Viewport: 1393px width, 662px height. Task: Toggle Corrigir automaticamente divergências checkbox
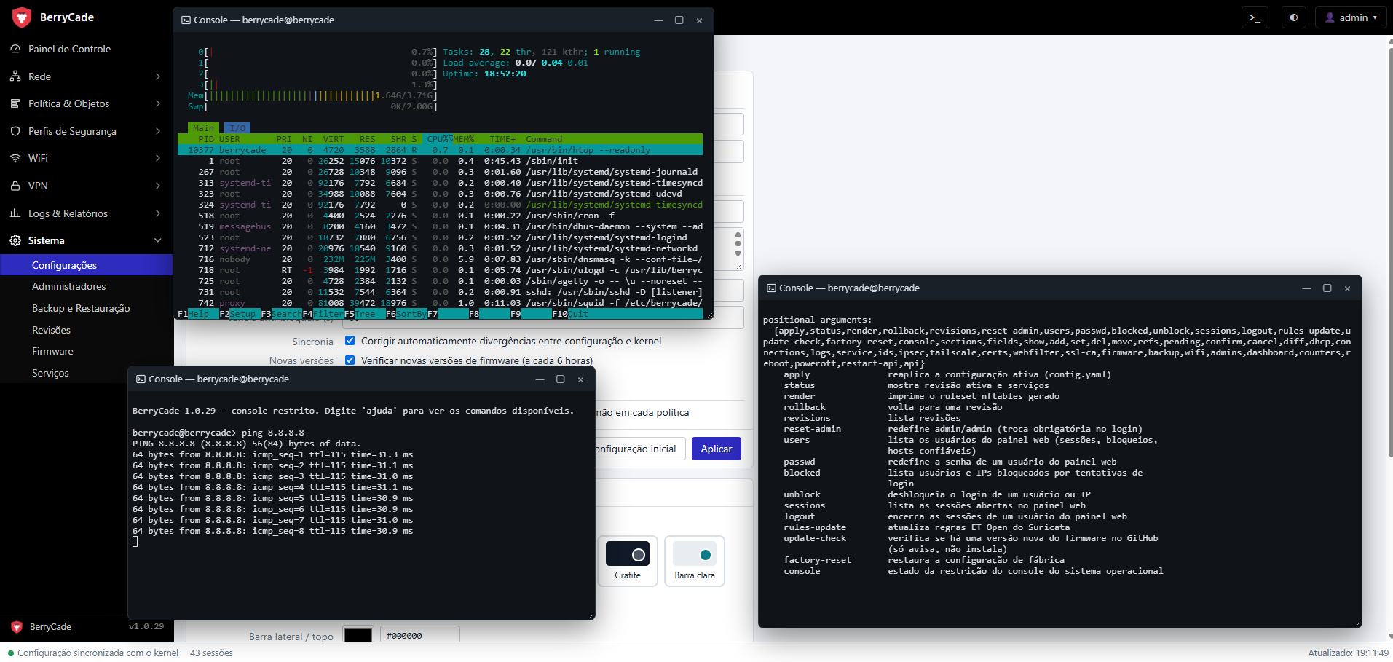350,341
